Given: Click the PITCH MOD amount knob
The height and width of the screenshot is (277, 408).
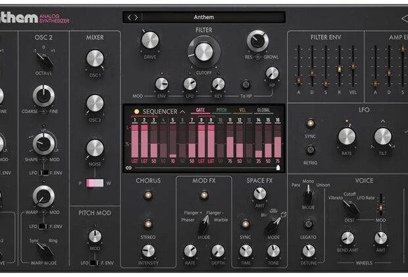Looking at the screenshot, I should tap(95, 236).
